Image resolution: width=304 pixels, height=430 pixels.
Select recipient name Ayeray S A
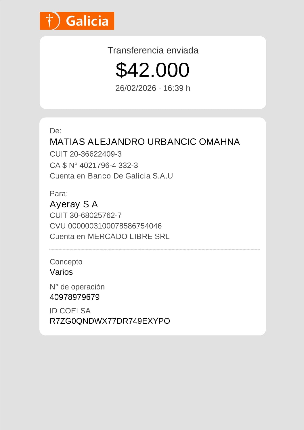(x=74, y=204)
